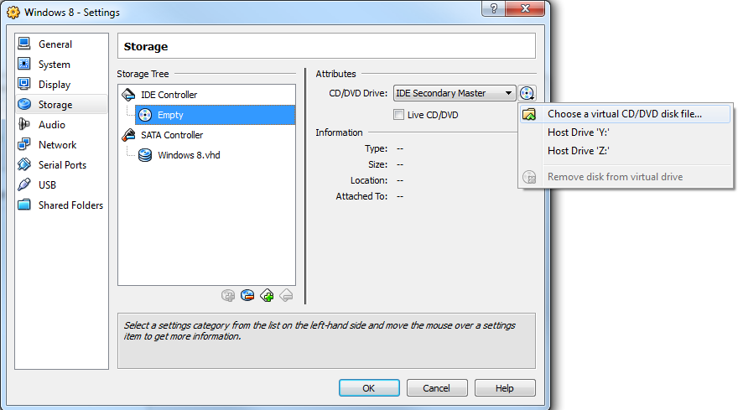Click the OK button

(x=369, y=388)
